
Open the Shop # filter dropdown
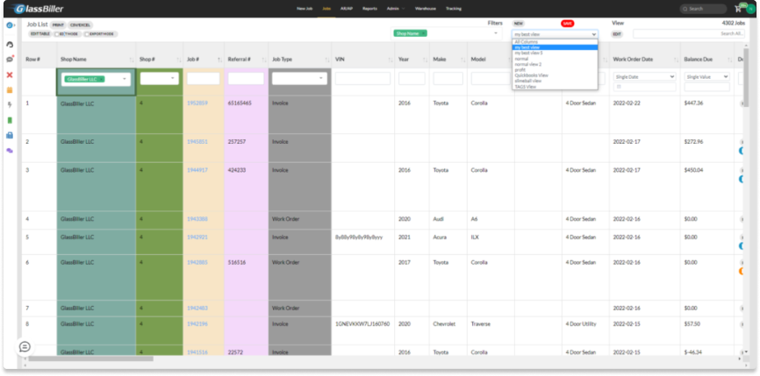(x=159, y=79)
